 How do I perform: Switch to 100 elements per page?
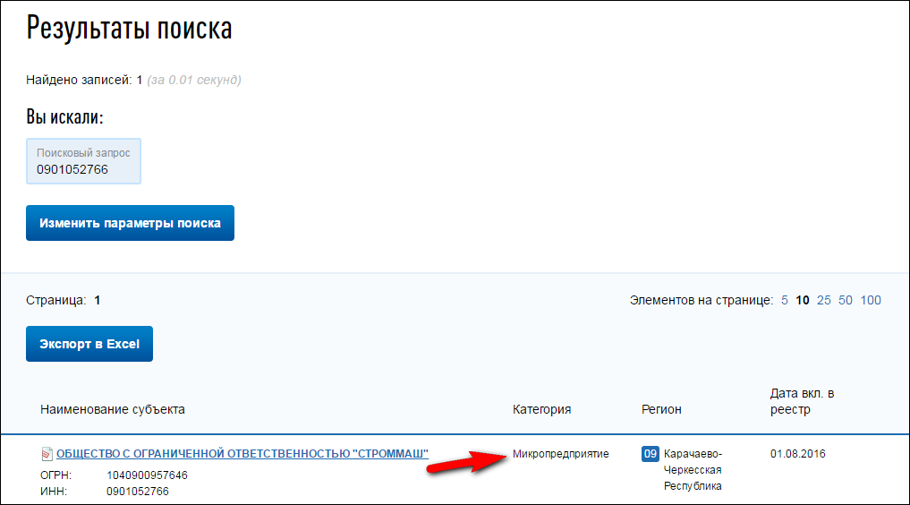(871, 301)
